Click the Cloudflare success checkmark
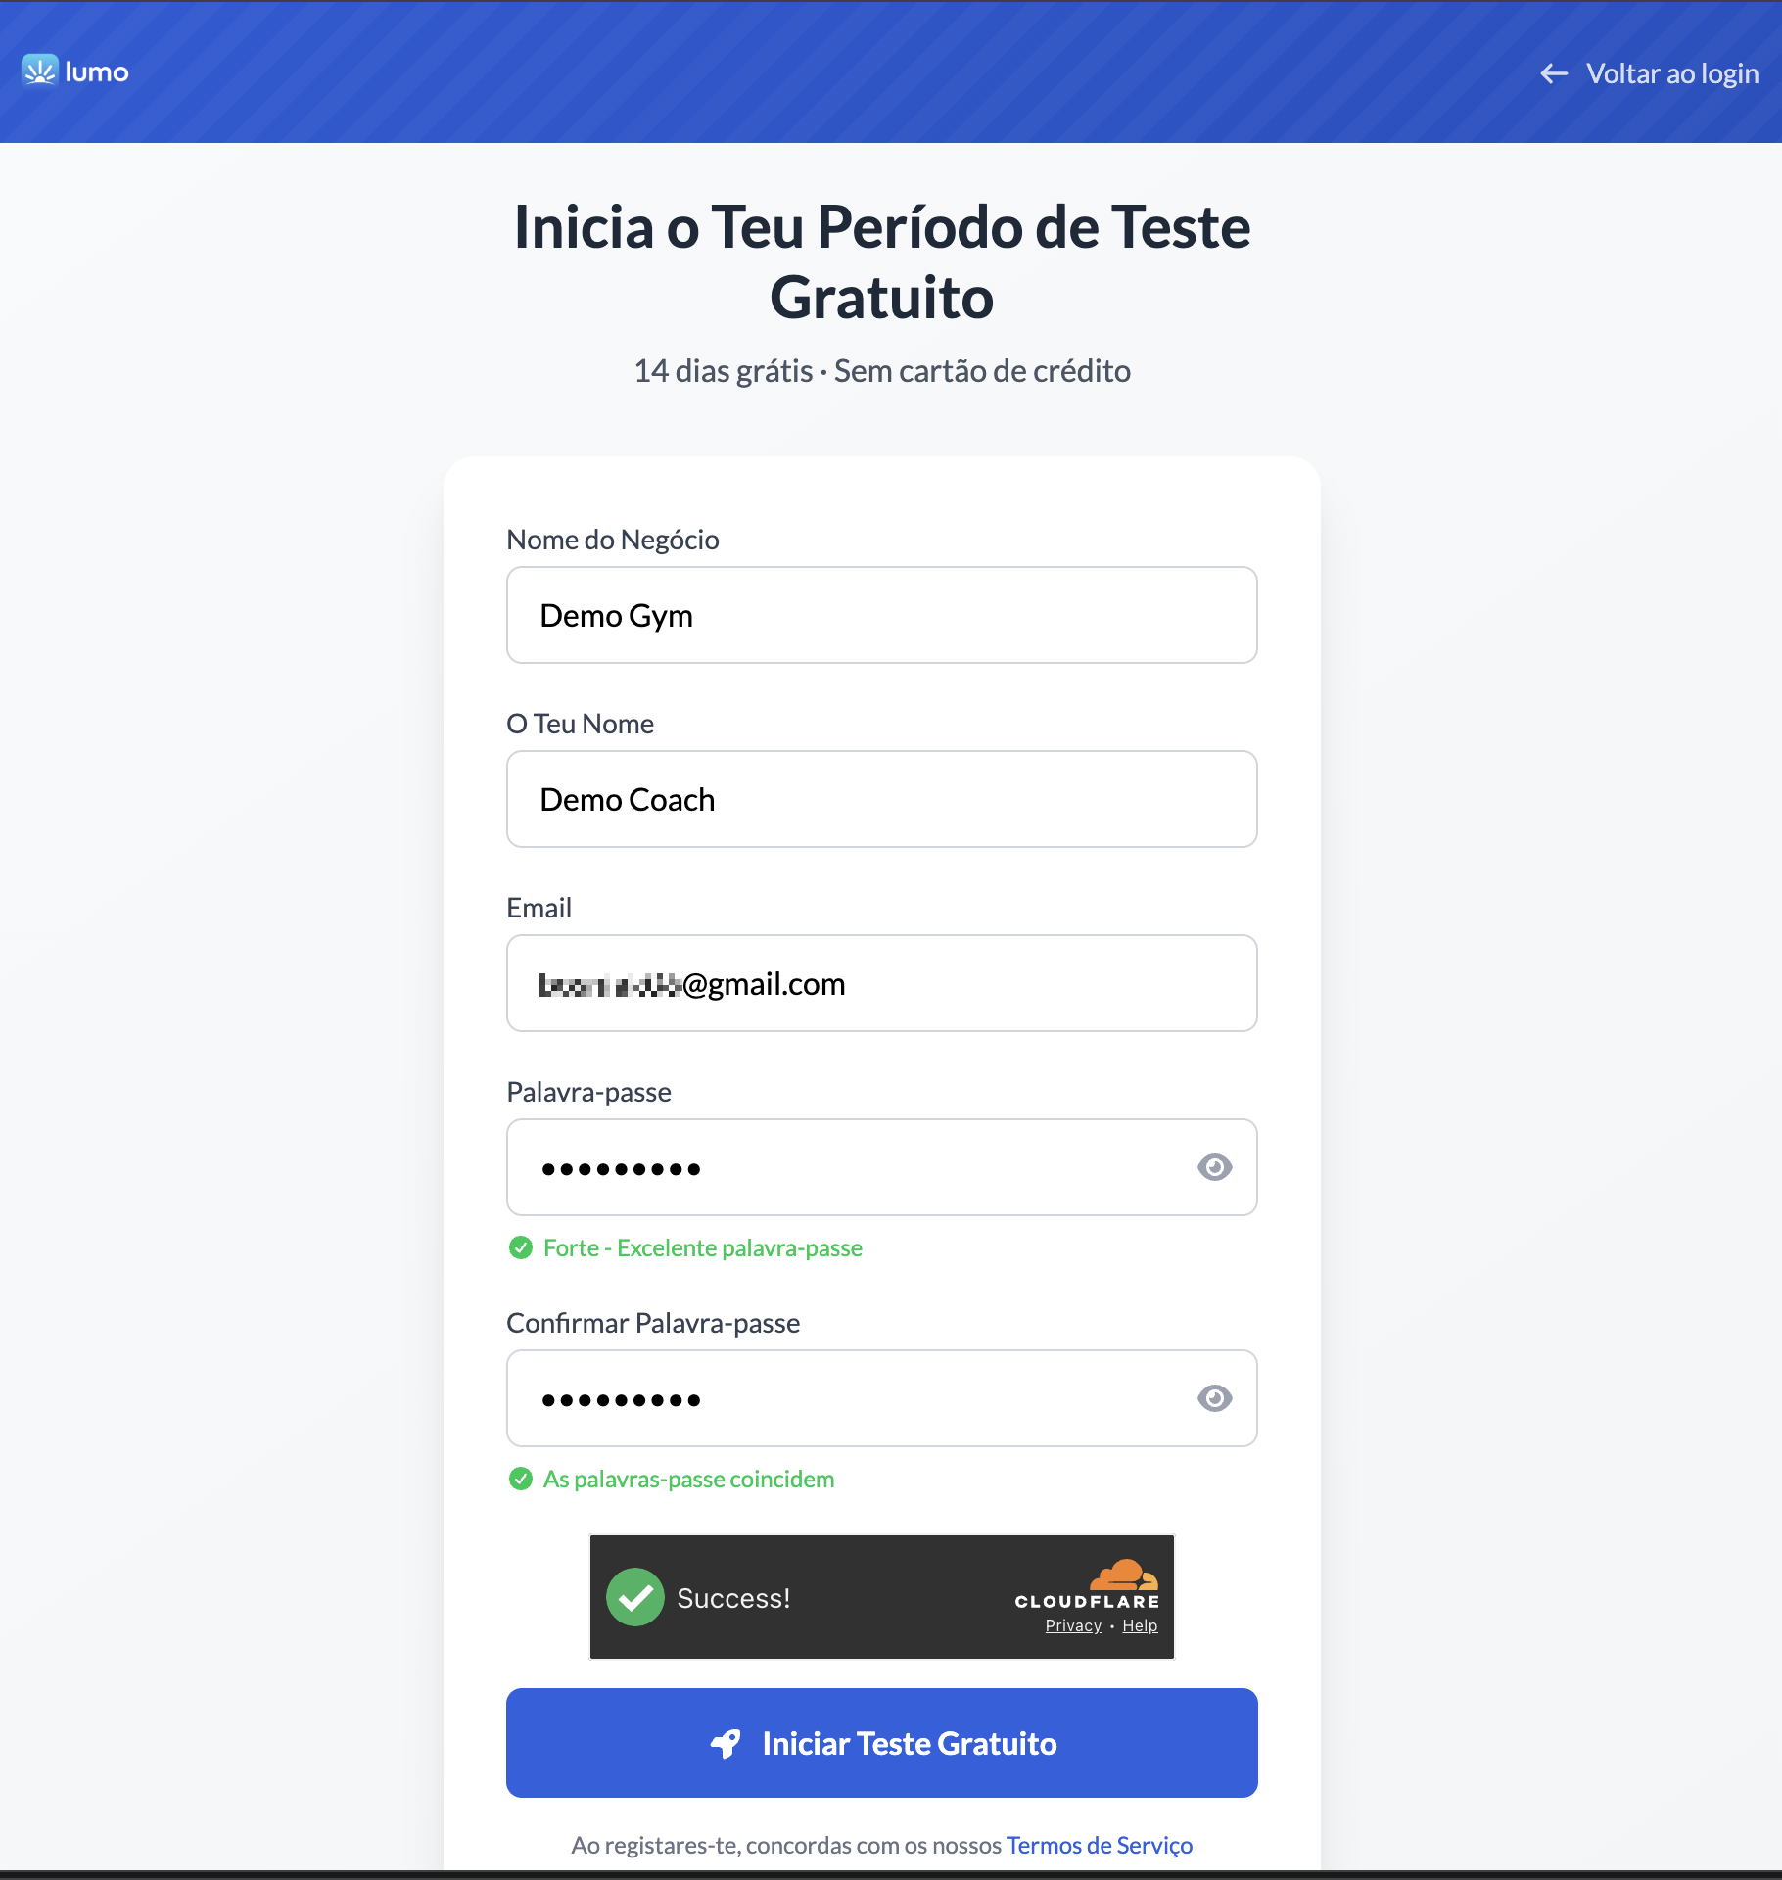This screenshot has height=1880, width=1782. [x=635, y=1597]
